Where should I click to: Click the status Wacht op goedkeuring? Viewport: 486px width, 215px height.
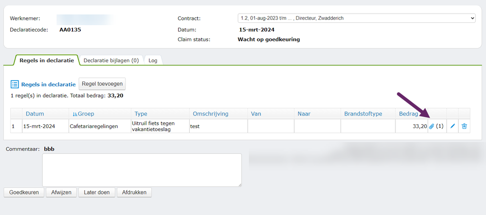pyautogui.click(x=269, y=39)
